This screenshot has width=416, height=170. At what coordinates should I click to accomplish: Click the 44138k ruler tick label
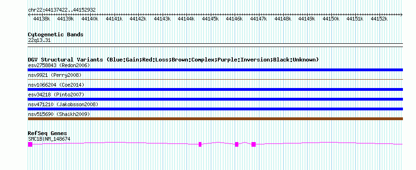click(x=42, y=19)
